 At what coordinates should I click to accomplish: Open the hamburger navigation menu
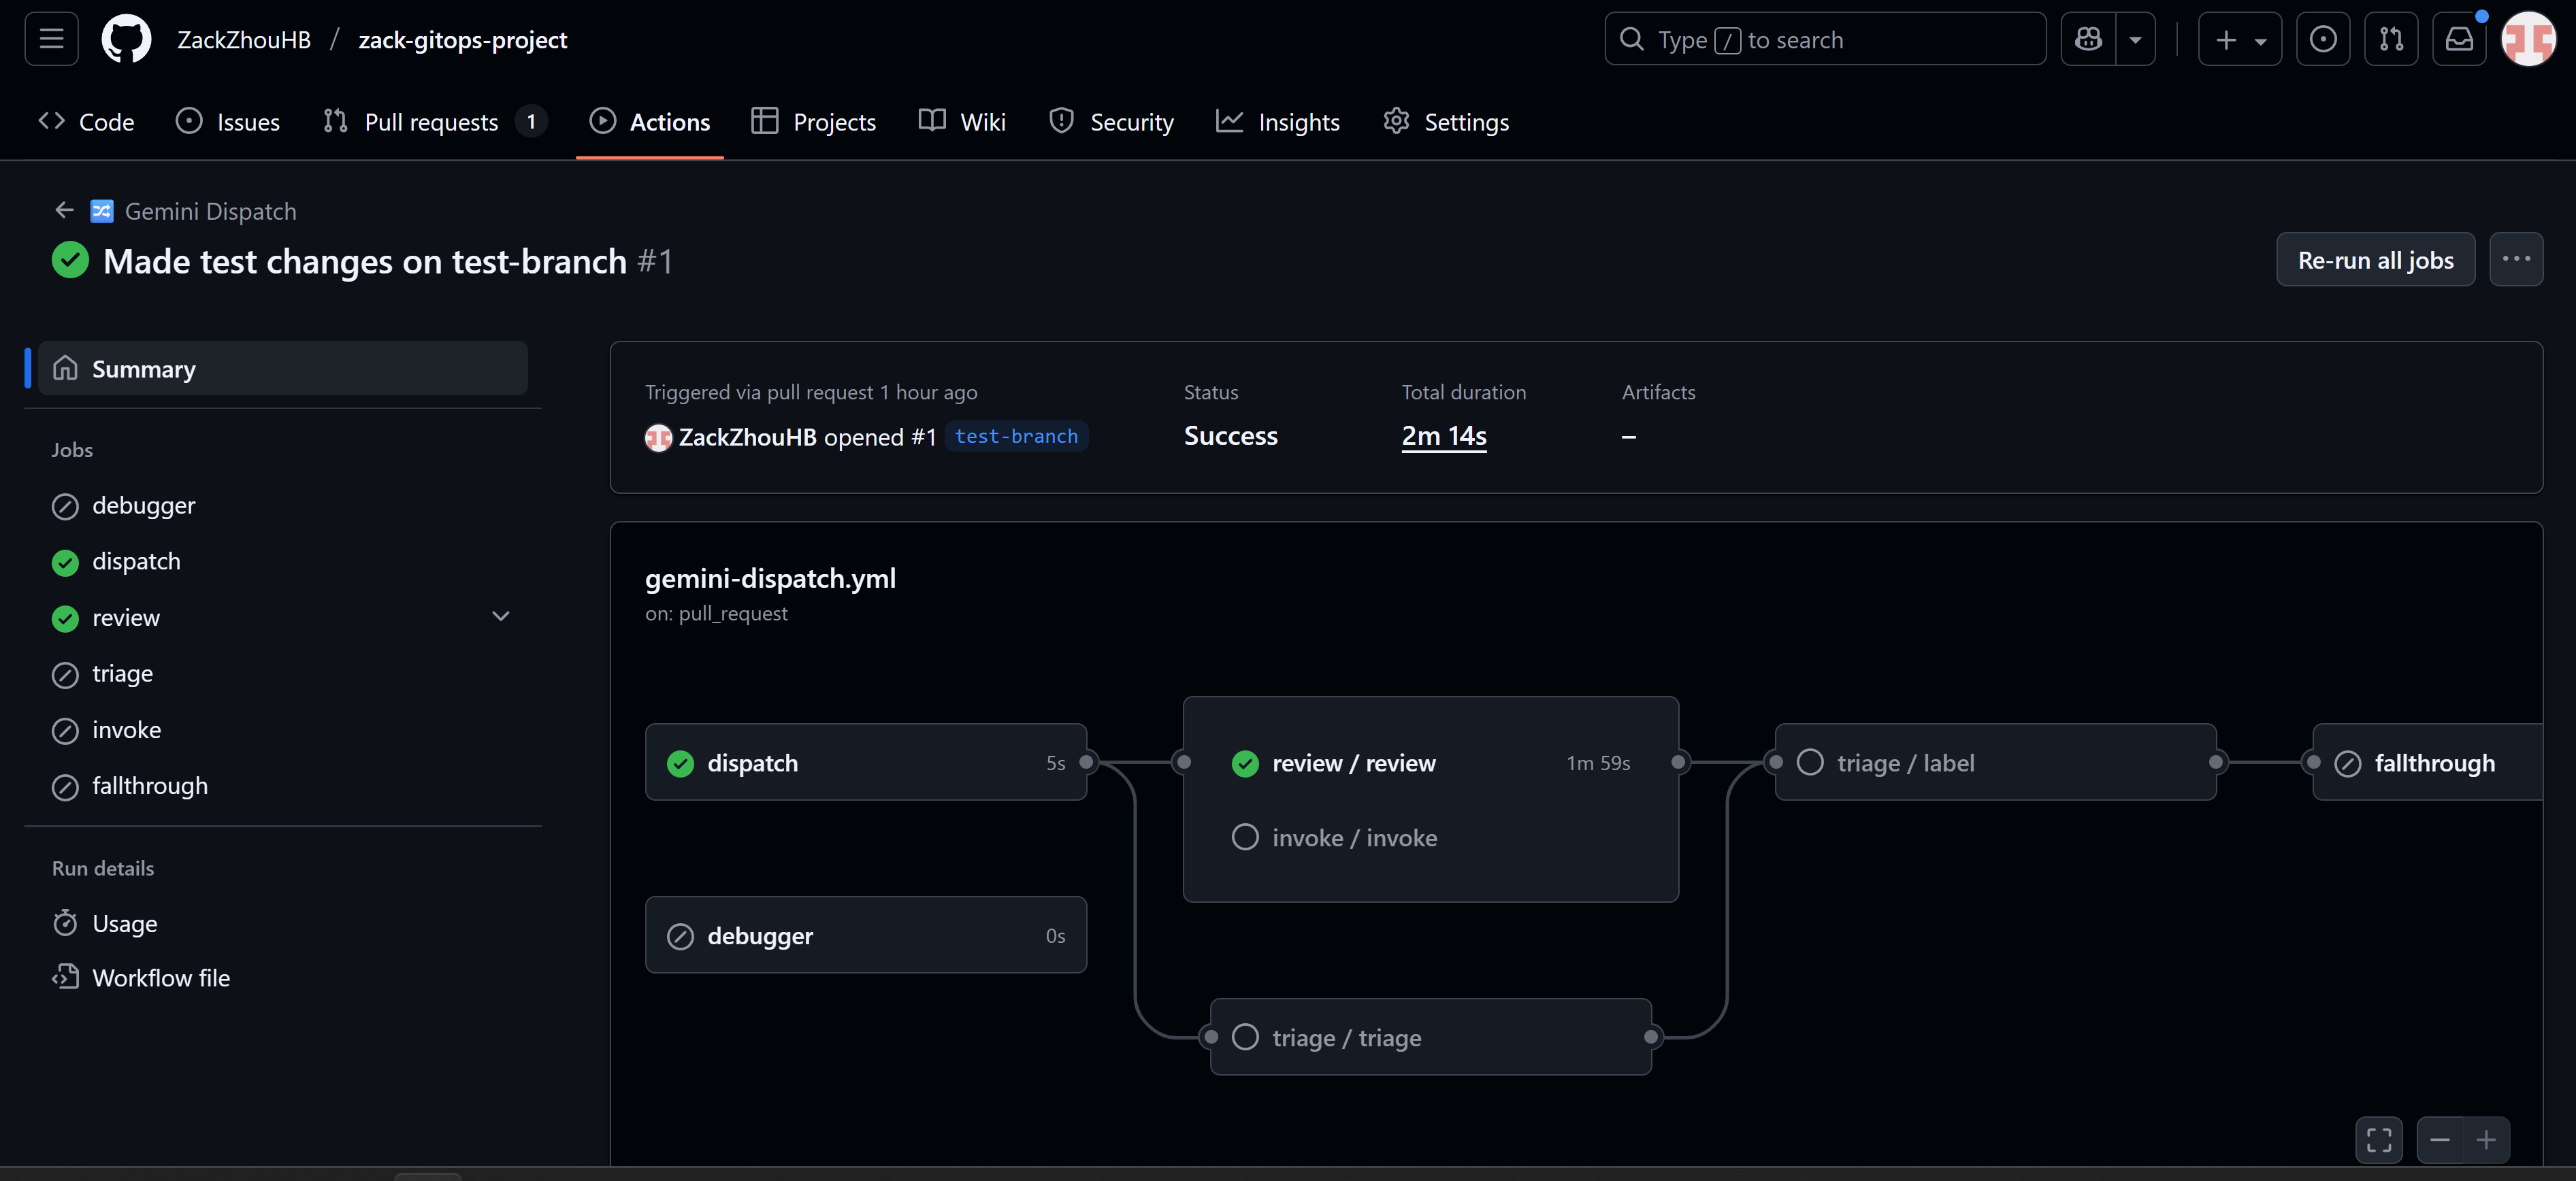pyautogui.click(x=51, y=39)
